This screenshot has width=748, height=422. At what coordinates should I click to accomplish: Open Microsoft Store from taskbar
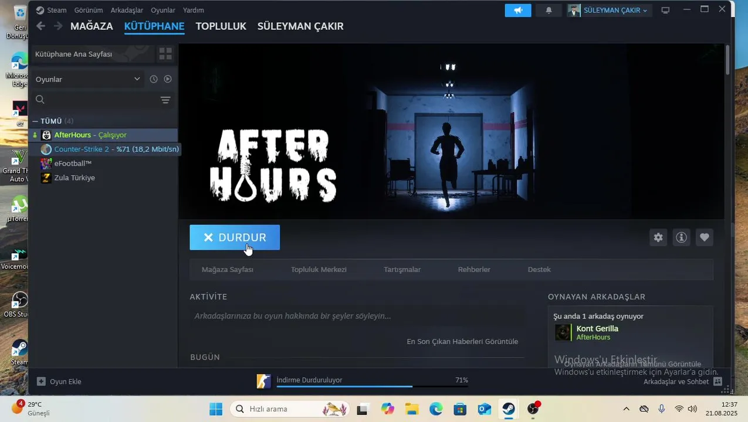pos(460,409)
